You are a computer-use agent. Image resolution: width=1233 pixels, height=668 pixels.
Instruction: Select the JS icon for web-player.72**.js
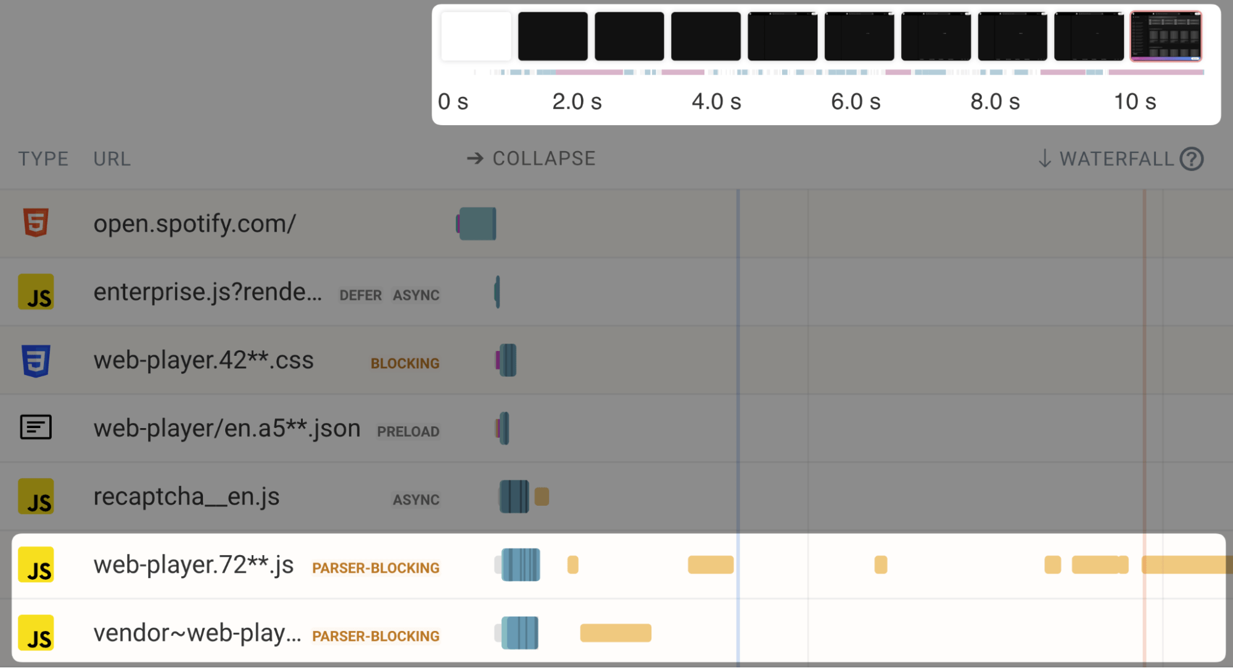35,565
